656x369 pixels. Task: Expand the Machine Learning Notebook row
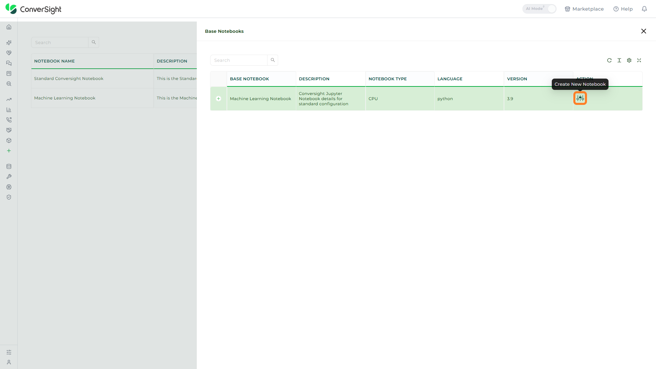(219, 99)
